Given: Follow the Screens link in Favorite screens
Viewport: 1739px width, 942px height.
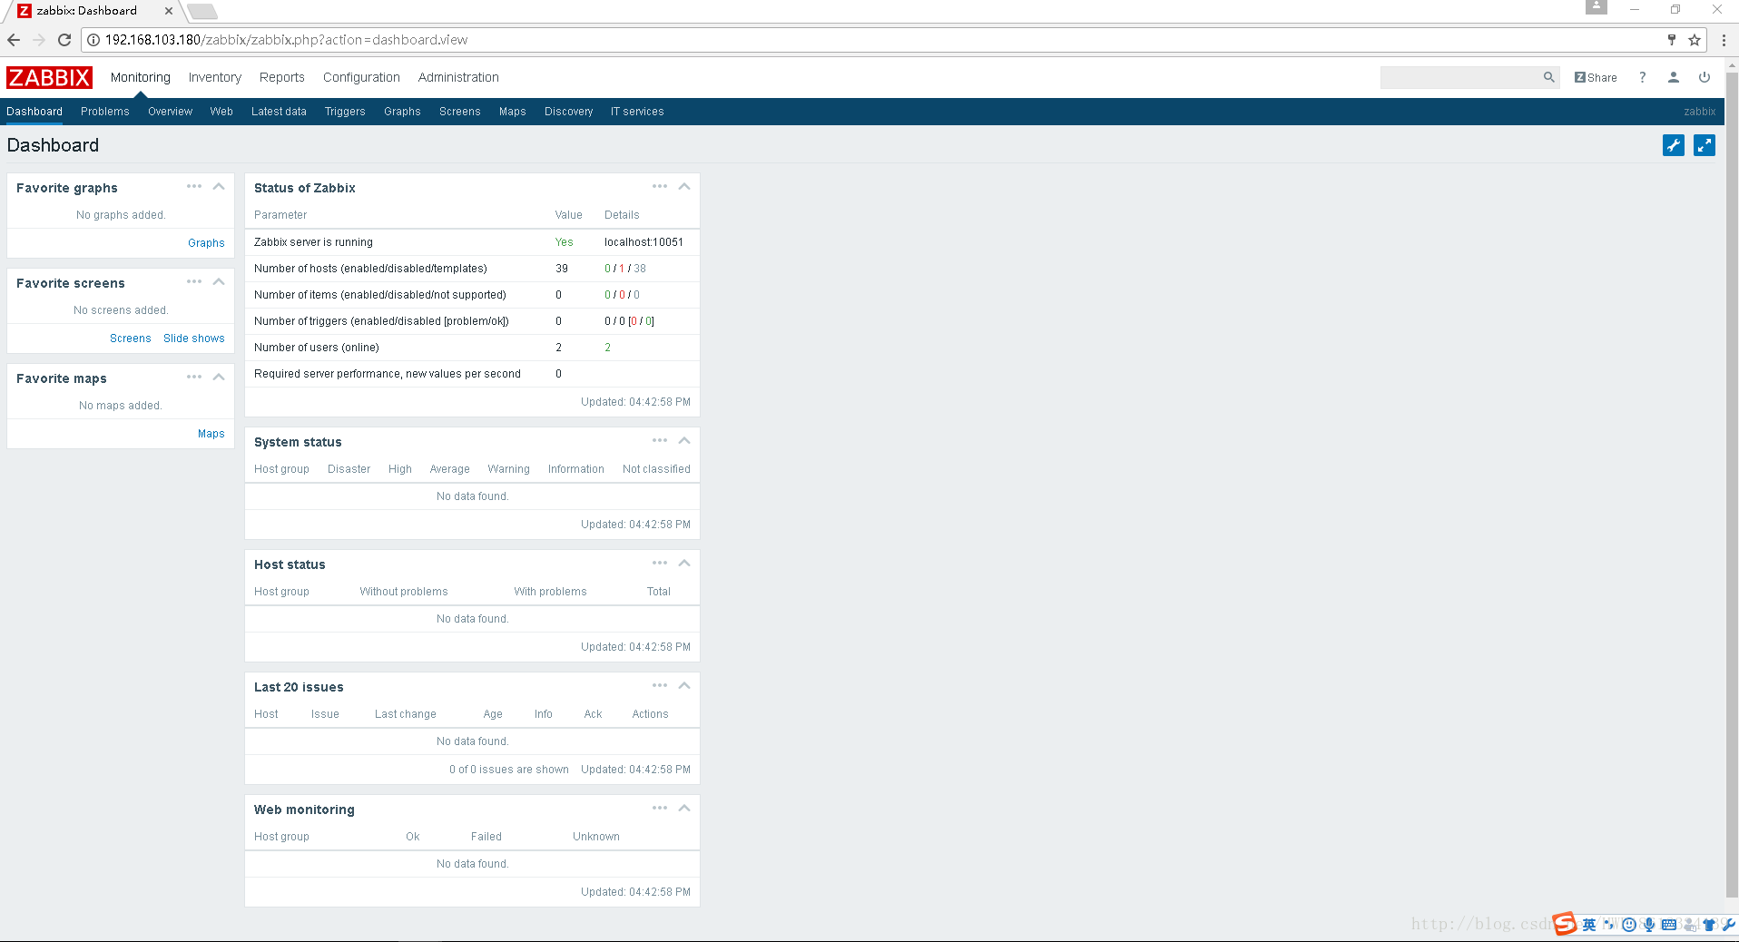Looking at the screenshot, I should pyautogui.click(x=131, y=339).
